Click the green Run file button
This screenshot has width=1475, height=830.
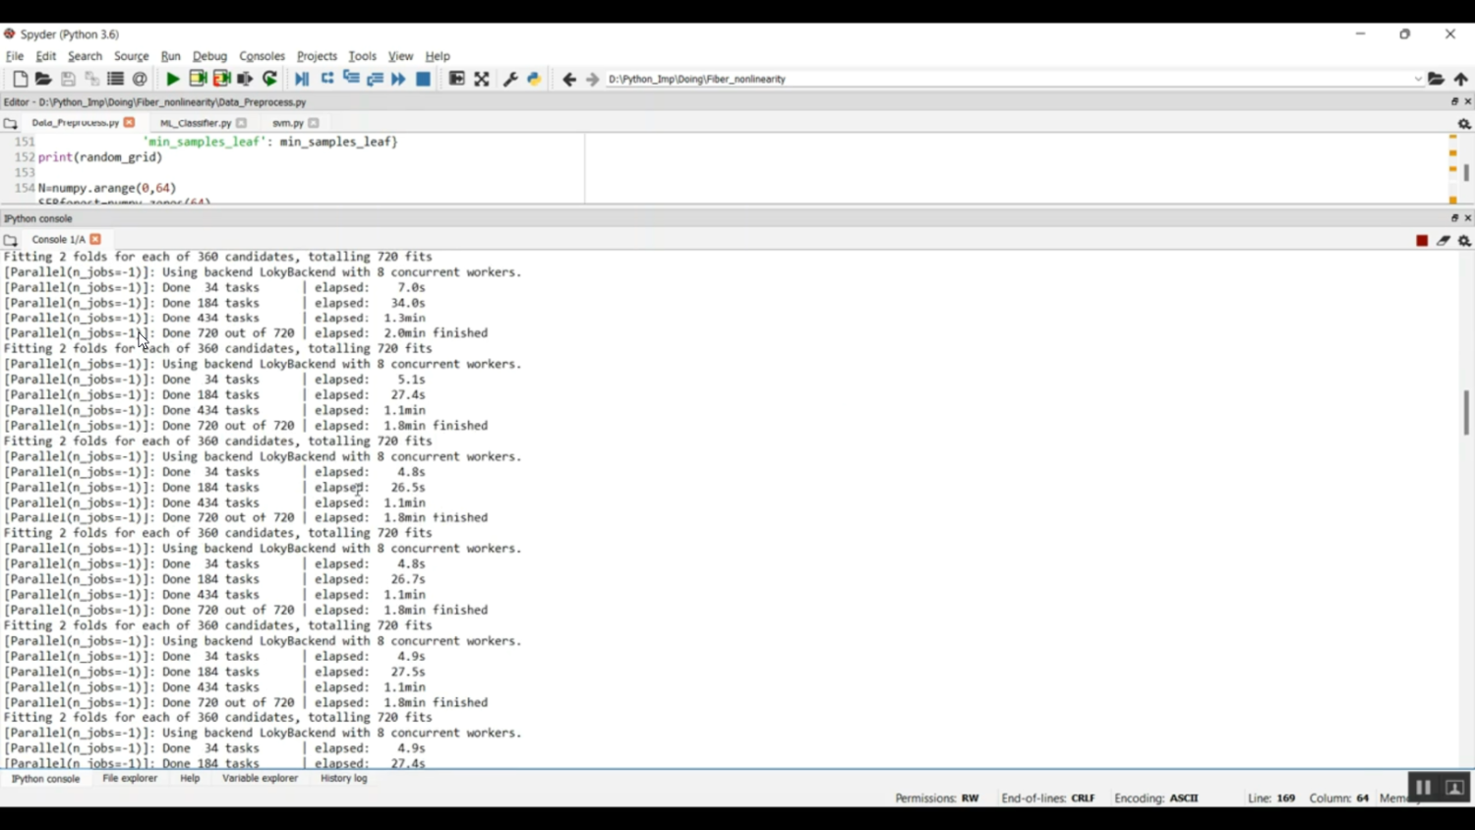click(x=172, y=79)
